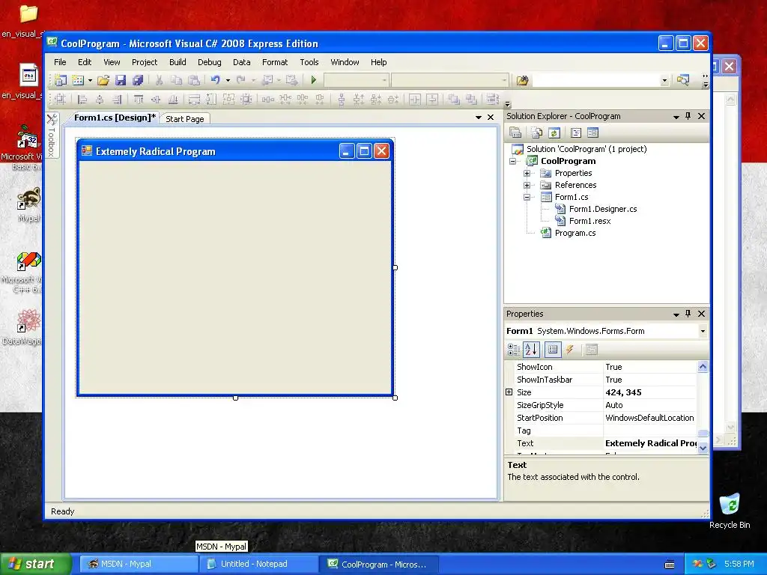This screenshot has width=767, height=575.
Task: Click the Paste clipboard icon
Action: 194,80
